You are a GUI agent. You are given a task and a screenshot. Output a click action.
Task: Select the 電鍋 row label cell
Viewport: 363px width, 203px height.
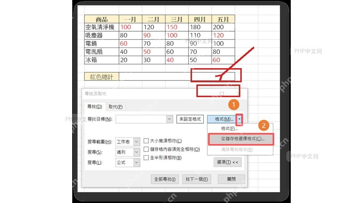click(x=102, y=43)
